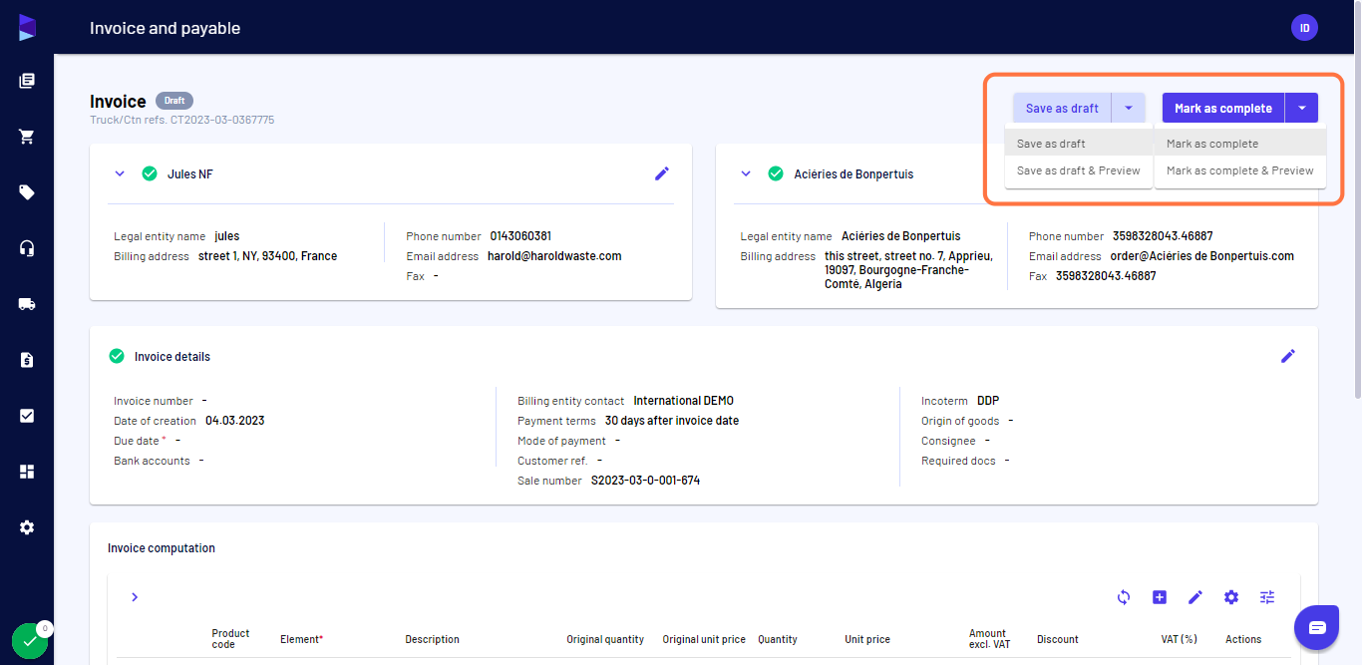The width and height of the screenshot is (1362, 665).
Task: Click the Invoice and payable title
Action: coord(165,28)
